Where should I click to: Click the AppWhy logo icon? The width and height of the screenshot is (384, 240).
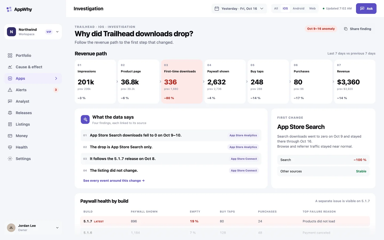(9, 9)
